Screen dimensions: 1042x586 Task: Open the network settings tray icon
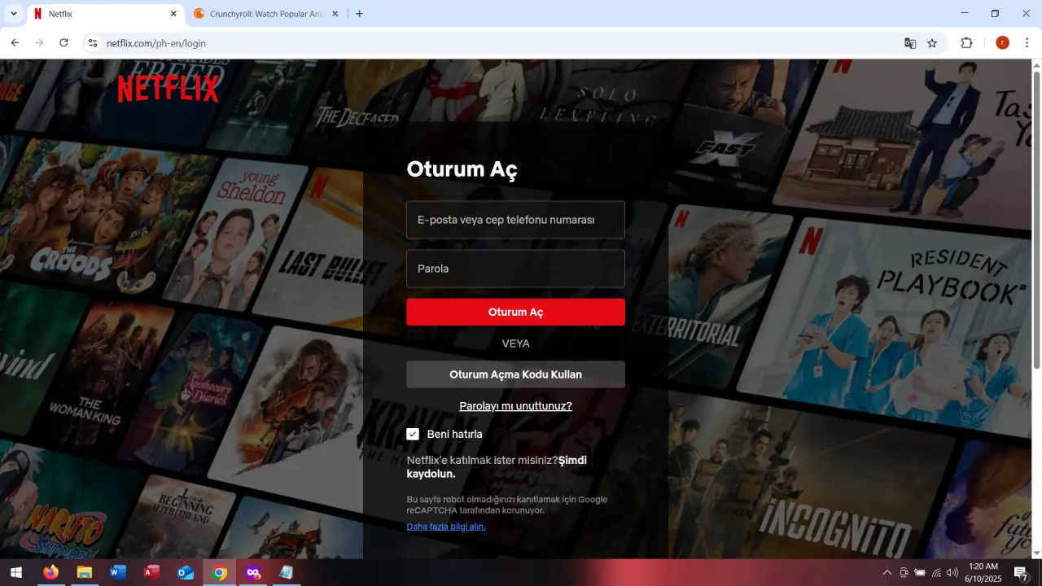(936, 572)
